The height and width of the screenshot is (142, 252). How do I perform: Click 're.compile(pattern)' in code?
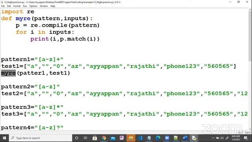coord(65,25)
